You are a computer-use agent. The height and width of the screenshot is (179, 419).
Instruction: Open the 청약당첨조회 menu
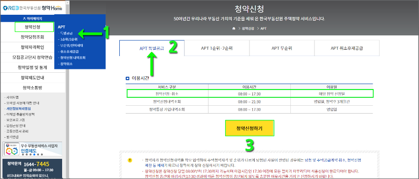33,37
